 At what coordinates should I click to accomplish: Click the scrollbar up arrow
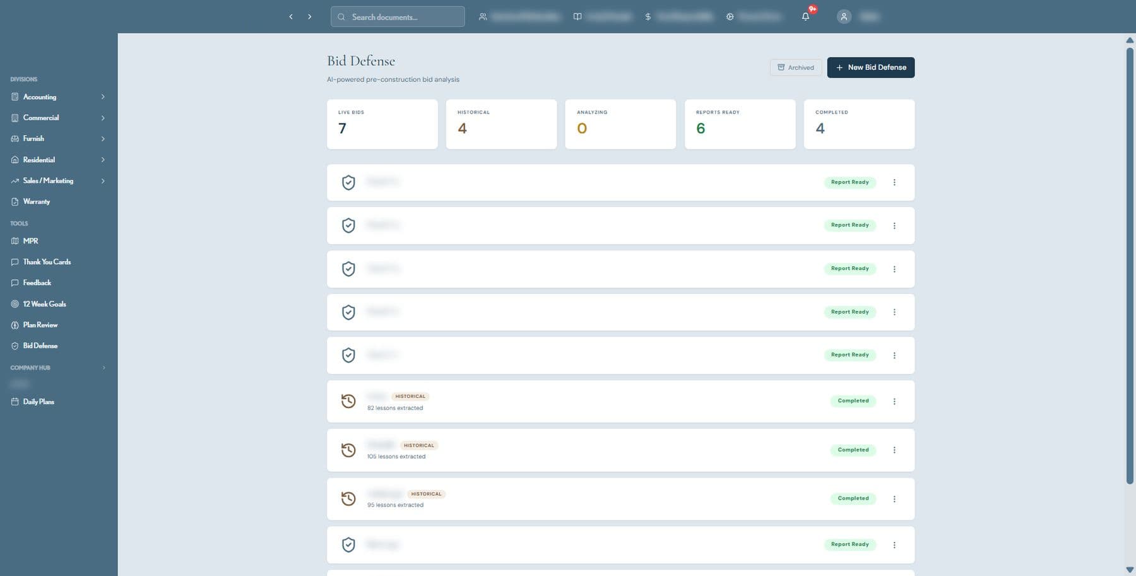[1130, 40]
